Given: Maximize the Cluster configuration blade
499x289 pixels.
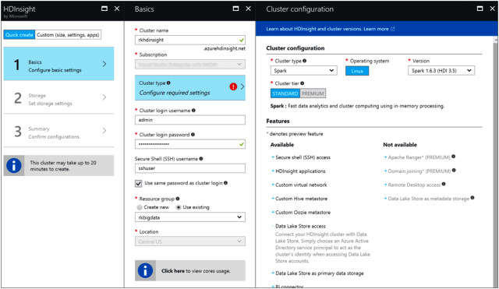Looking at the screenshot, I should pyautogui.click(x=480, y=9).
